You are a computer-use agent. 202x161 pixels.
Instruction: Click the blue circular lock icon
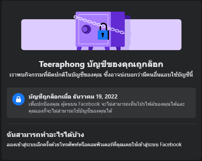coord(18,99)
